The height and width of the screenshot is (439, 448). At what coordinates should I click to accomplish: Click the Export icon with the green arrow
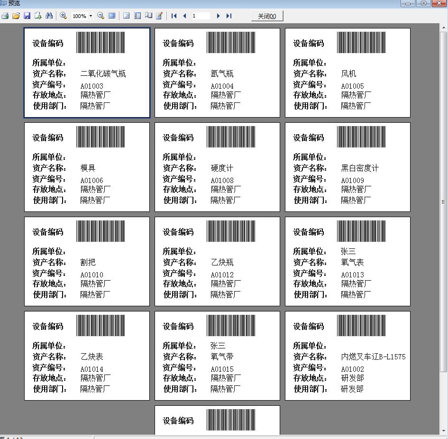38,16
